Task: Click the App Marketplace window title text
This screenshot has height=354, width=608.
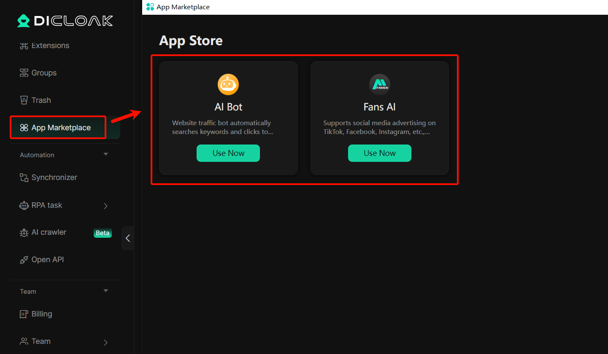Action: pyautogui.click(x=183, y=7)
